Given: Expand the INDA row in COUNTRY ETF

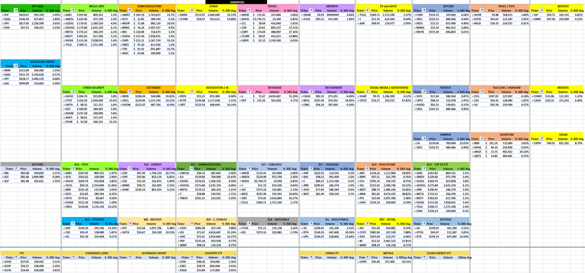Looking at the screenshot, I should pyautogui.click(x=178, y=270).
